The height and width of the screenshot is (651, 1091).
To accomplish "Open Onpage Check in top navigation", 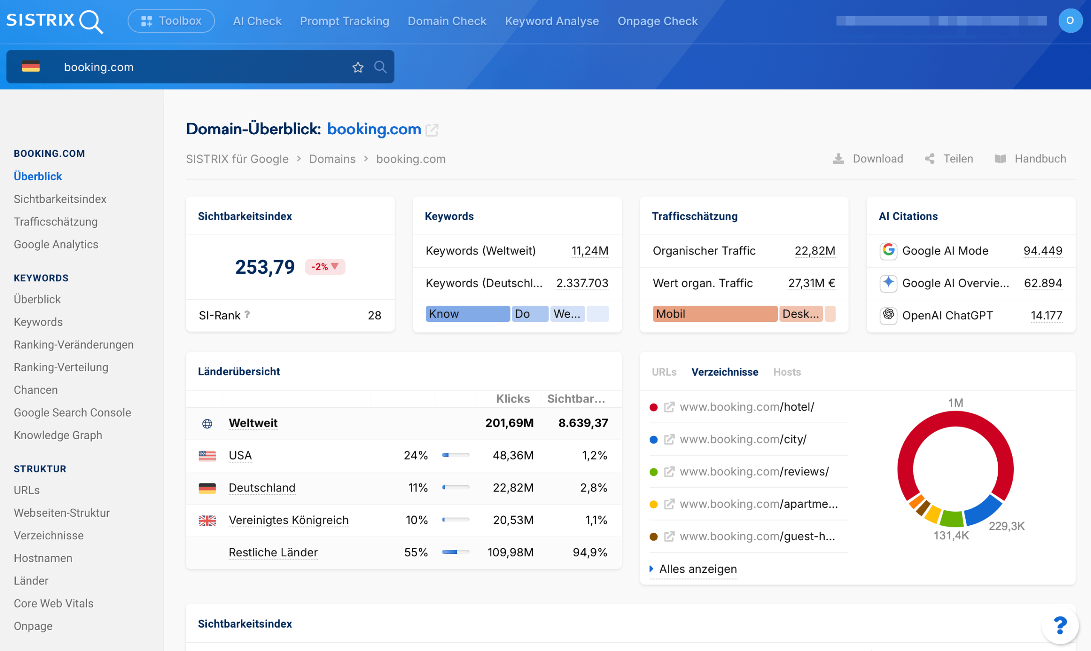I will click(x=657, y=21).
